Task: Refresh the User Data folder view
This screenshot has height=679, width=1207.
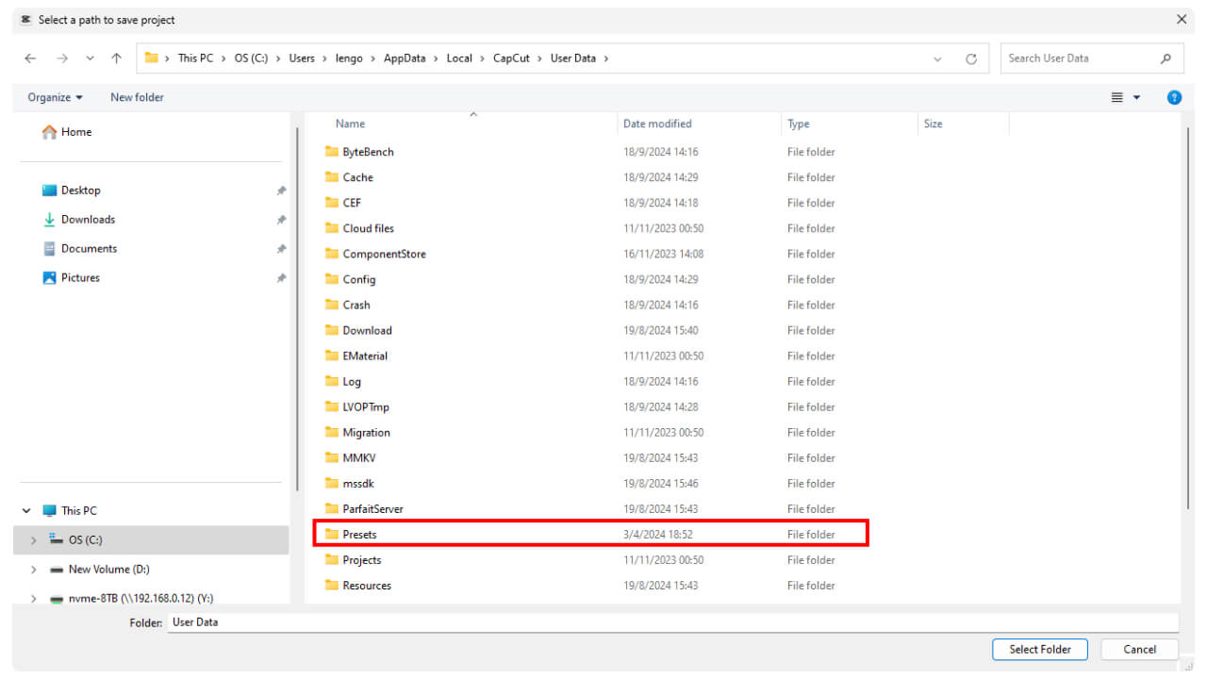Action: [x=971, y=58]
